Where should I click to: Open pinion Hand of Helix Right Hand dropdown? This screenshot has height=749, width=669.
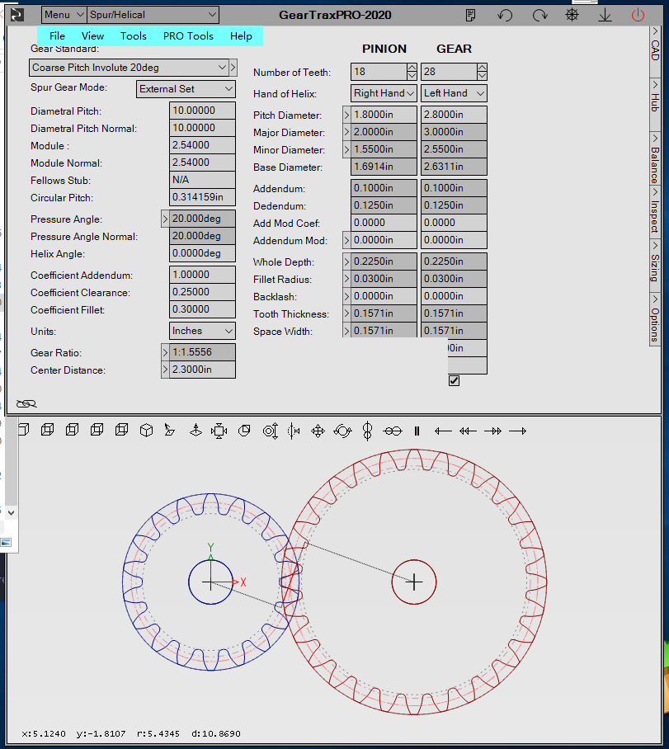point(384,93)
